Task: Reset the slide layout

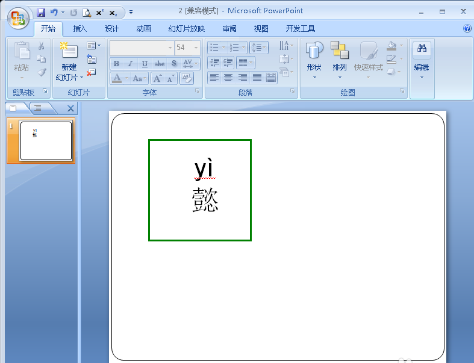Action: click(92, 58)
